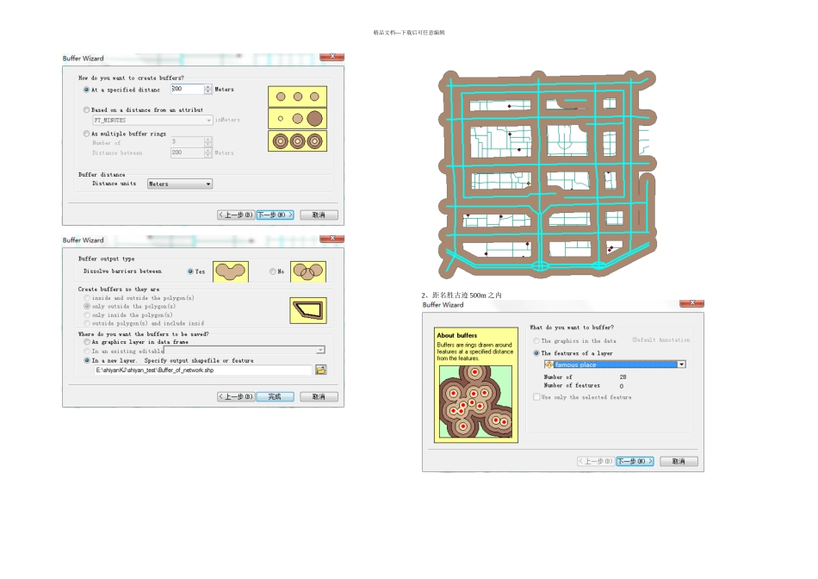This screenshot has height=579, width=818.
Task: Select 'inside and outside the polygon(s)' option
Action: tap(87, 298)
